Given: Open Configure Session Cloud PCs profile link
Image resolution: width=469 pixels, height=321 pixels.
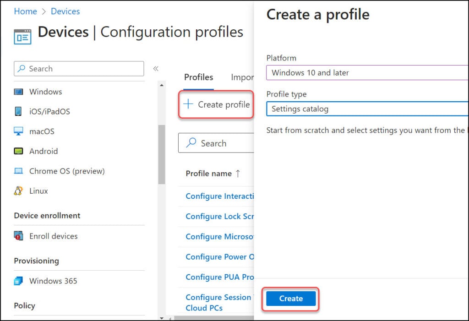Looking at the screenshot, I should click(x=219, y=302).
